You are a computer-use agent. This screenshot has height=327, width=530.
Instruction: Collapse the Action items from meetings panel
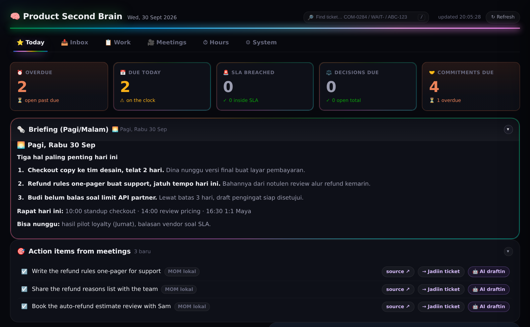508,252
